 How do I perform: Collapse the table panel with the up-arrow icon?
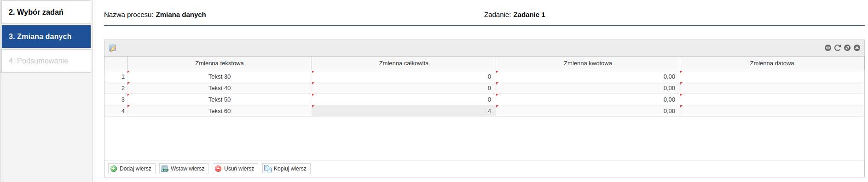click(856, 48)
